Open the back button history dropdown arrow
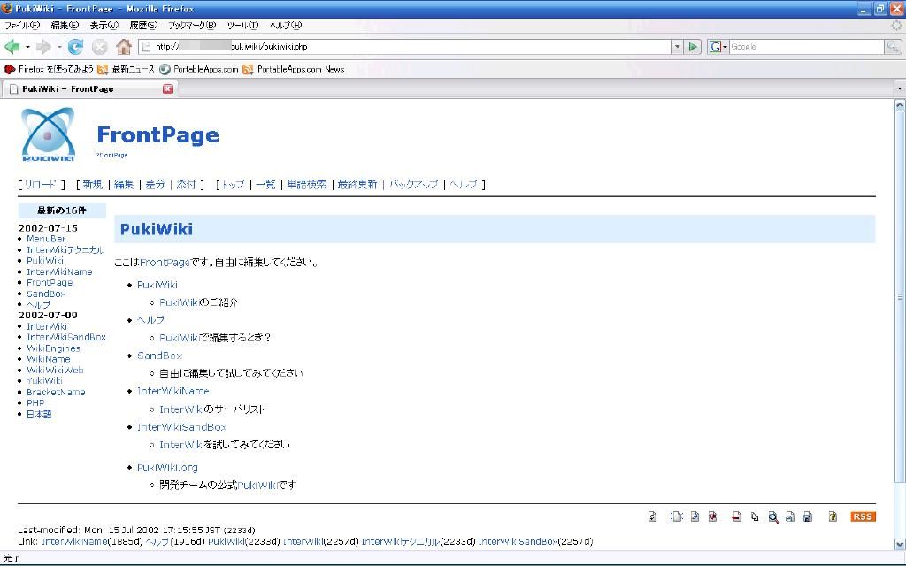This screenshot has height=566, width=906. coord(27,47)
